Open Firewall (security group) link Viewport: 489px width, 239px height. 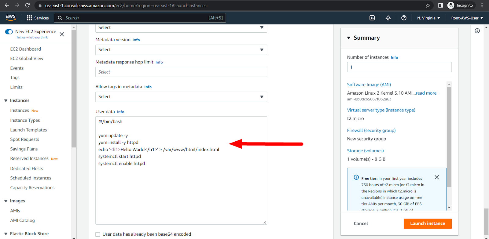371,131
